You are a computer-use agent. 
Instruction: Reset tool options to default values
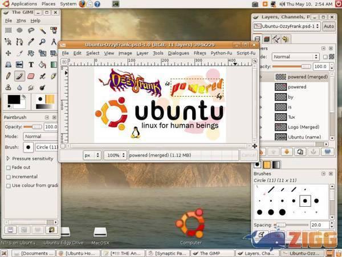(51, 230)
